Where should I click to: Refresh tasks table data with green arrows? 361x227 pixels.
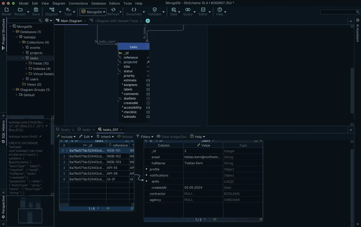108,208
